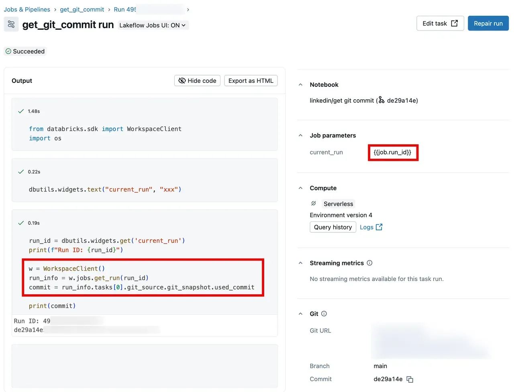Click the Edit task button
514x392 pixels.
pos(440,23)
